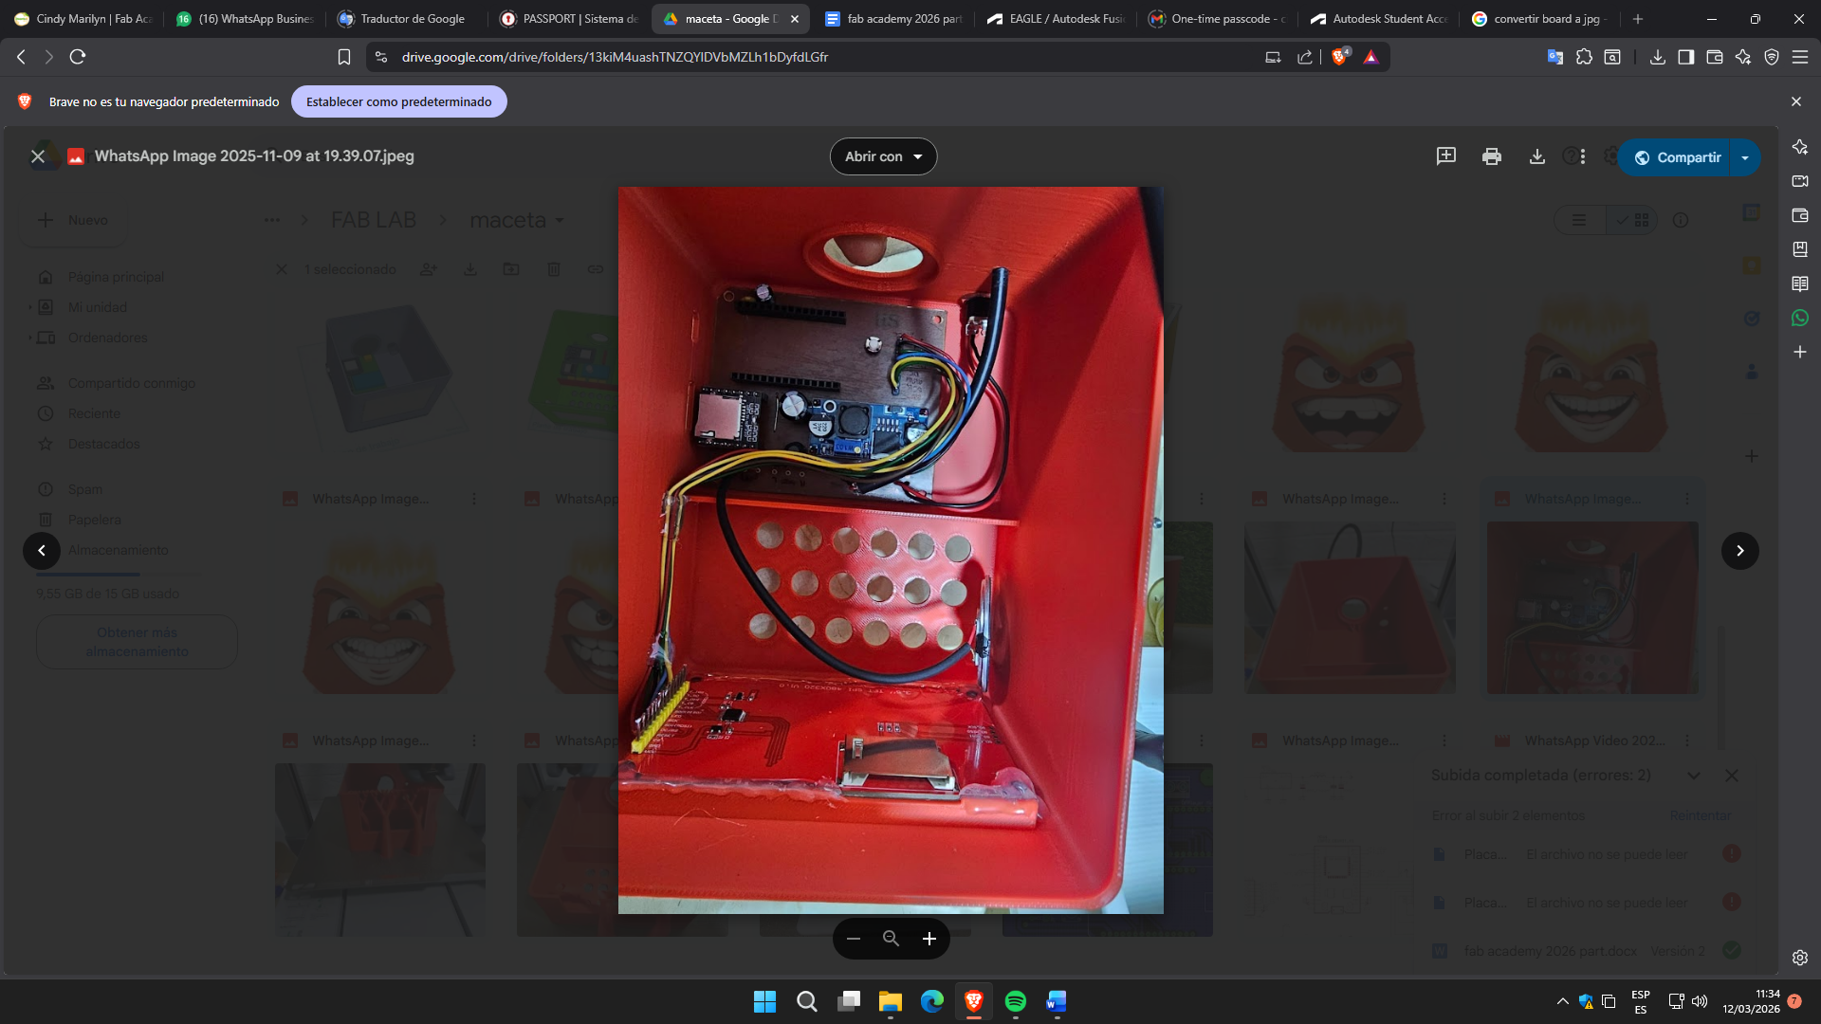Click Establecer como predeterminado button

click(x=398, y=101)
